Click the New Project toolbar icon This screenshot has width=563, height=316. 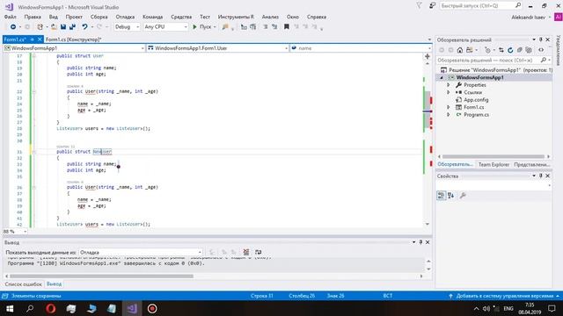tap(40, 27)
